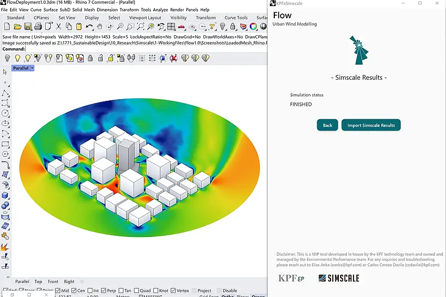Click the Print icon in the toolbar
446x297 pixels.
tap(38, 27)
